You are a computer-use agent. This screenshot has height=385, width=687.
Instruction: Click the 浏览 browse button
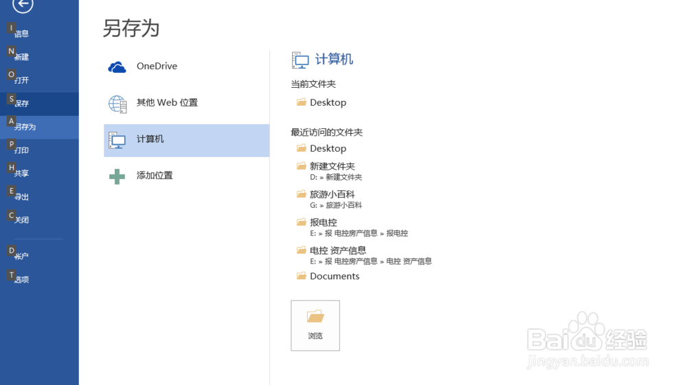[x=315, y=325]
